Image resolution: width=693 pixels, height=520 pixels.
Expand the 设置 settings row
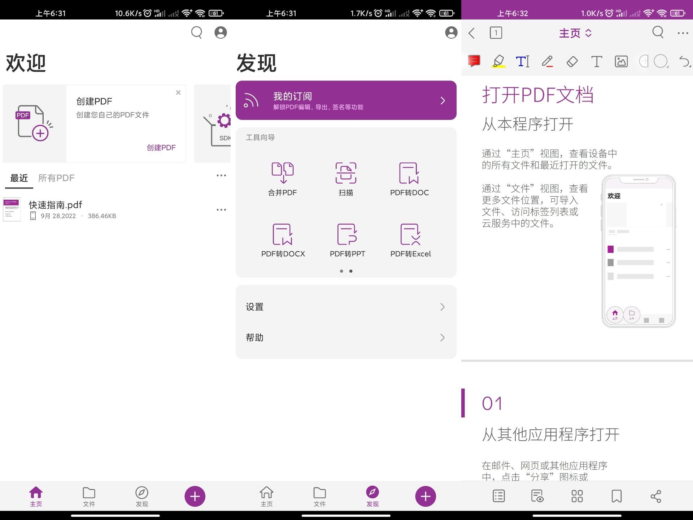346,307
